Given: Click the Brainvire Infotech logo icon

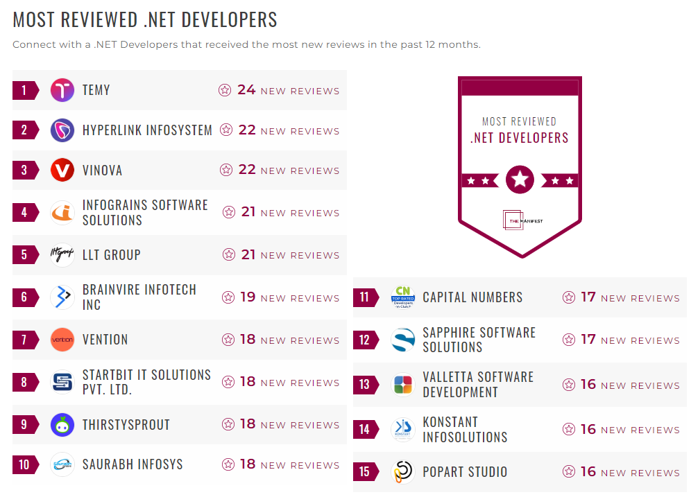Looking at the screenshot, I should (62, 297).
